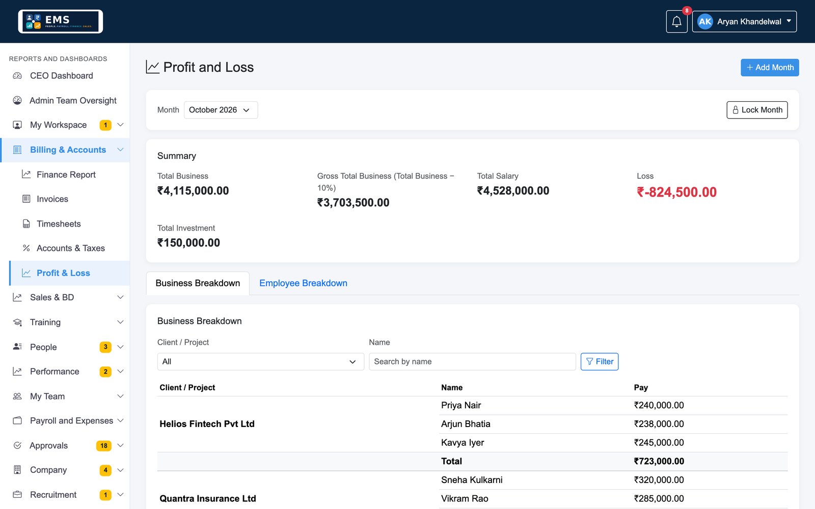The width and height of the screenshot is (815, 509).
Task: Click the EMS logo
Action: [x=61, y=21]
